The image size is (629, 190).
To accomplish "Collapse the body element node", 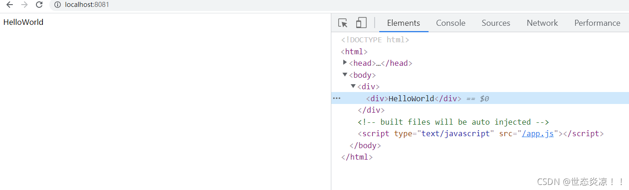I will pyautogui.click(x=345, y=75).
